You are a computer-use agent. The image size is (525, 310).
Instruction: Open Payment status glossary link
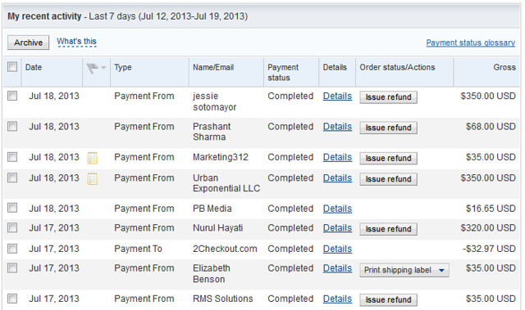click(x=470, y=43)
